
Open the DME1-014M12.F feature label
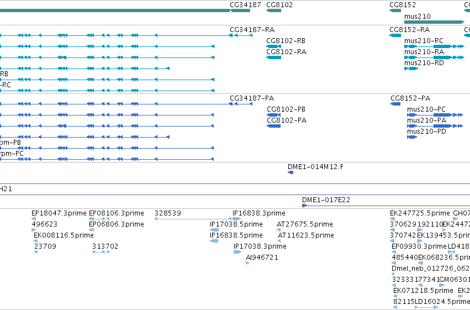(315, 167)
